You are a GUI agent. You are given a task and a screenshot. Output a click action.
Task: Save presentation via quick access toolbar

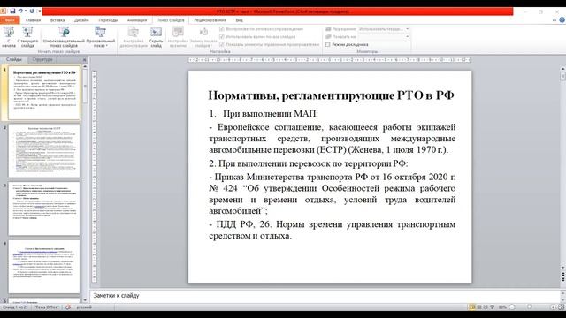coord(12,11)
